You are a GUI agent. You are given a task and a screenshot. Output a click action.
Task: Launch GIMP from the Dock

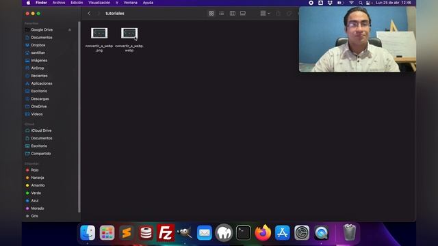coord(185,232)
